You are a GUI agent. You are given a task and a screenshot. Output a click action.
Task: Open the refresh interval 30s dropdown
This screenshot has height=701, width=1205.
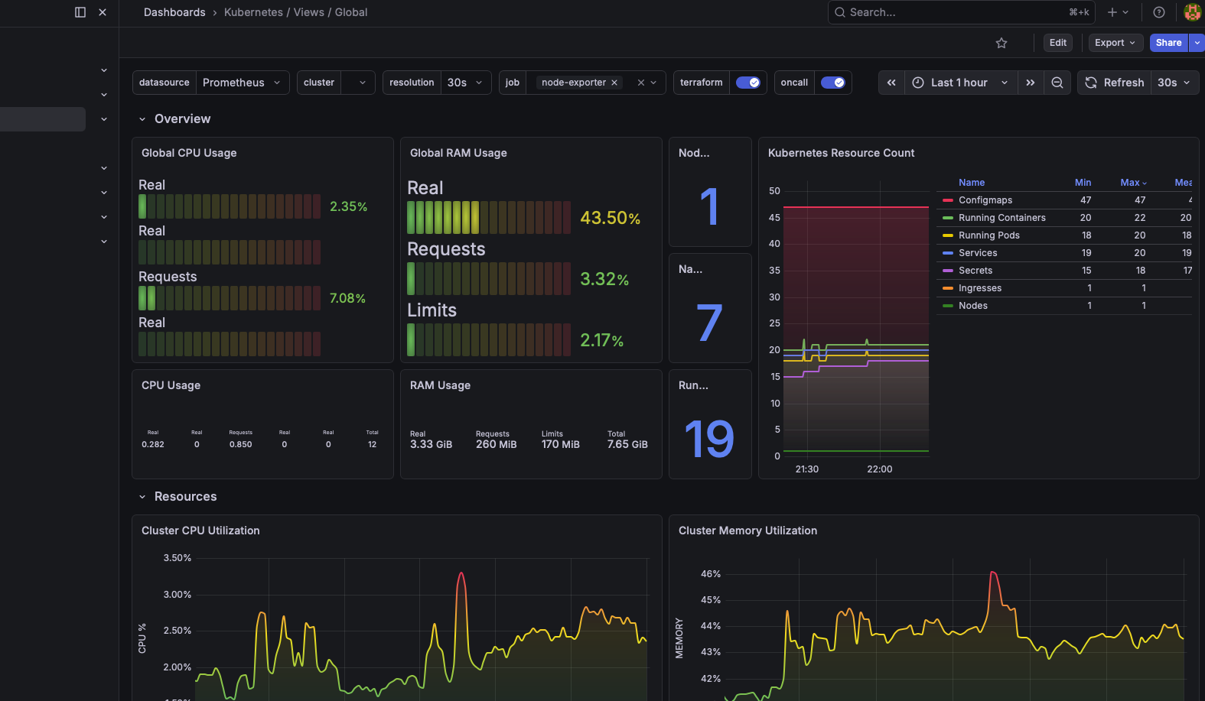click(1174, 83)
